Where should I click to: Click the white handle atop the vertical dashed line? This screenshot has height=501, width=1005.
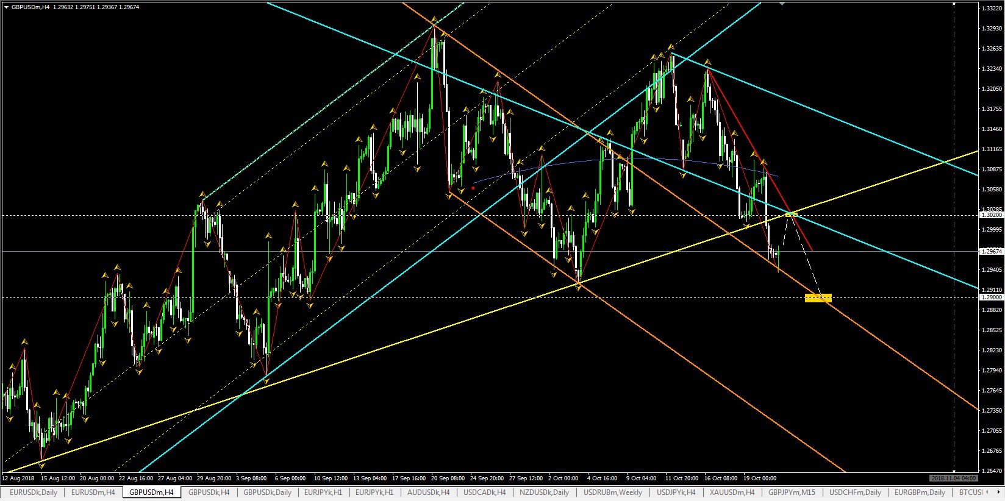coord(954,4)
